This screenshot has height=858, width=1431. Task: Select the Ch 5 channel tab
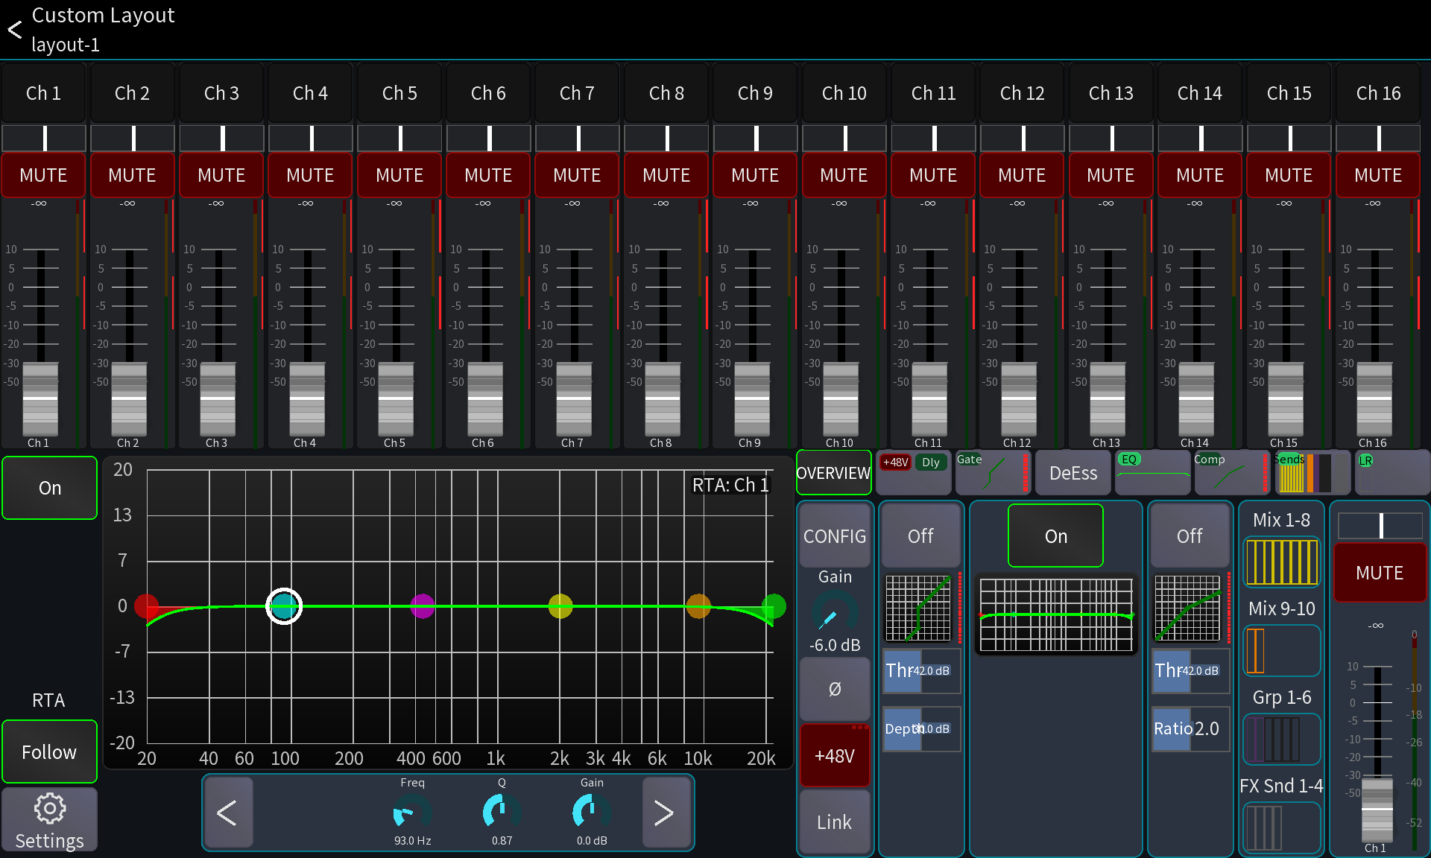click(x=399, y=92)
